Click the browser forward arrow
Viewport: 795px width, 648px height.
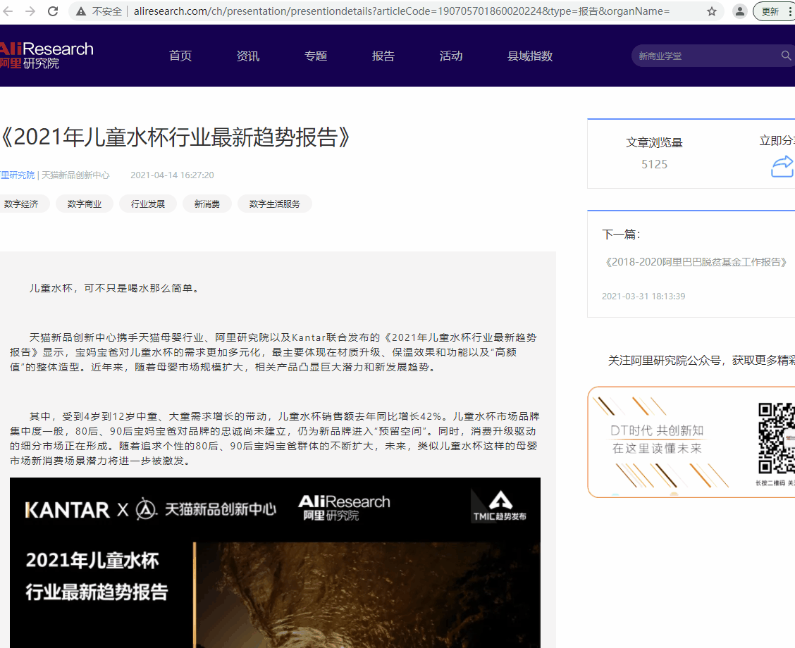(x=30, y=11)
